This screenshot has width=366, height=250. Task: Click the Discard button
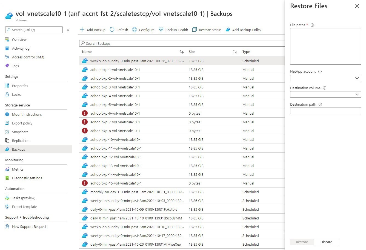pos(327,242)
